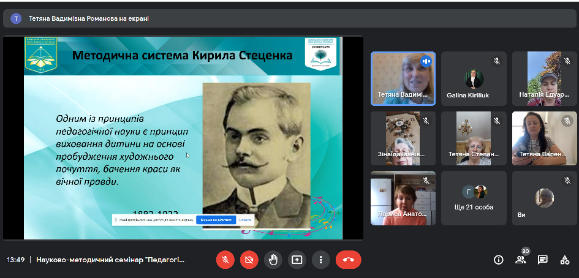Select the Galina Kiriliuk participant tile
Screen dimensions: 579x278
coord(474,78)
